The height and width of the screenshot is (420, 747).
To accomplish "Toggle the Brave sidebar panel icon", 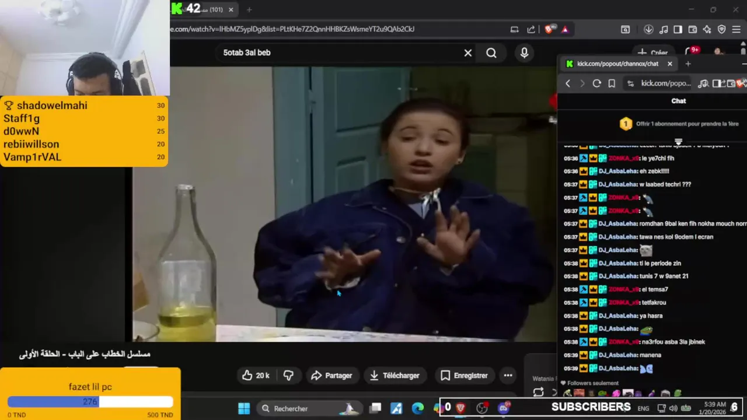I will click(x=678, y=29).
